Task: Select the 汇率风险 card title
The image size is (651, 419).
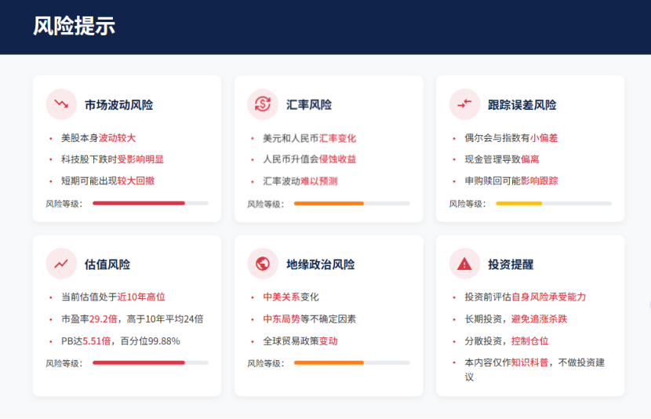Action: pos(309,105)
